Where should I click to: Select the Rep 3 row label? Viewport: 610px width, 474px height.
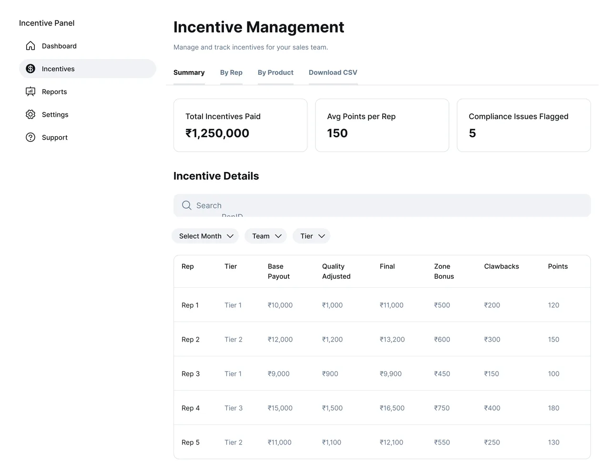pyautogui.click(x=191, y=373)
